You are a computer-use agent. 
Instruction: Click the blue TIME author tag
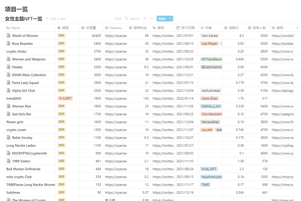tap(205, 184)
